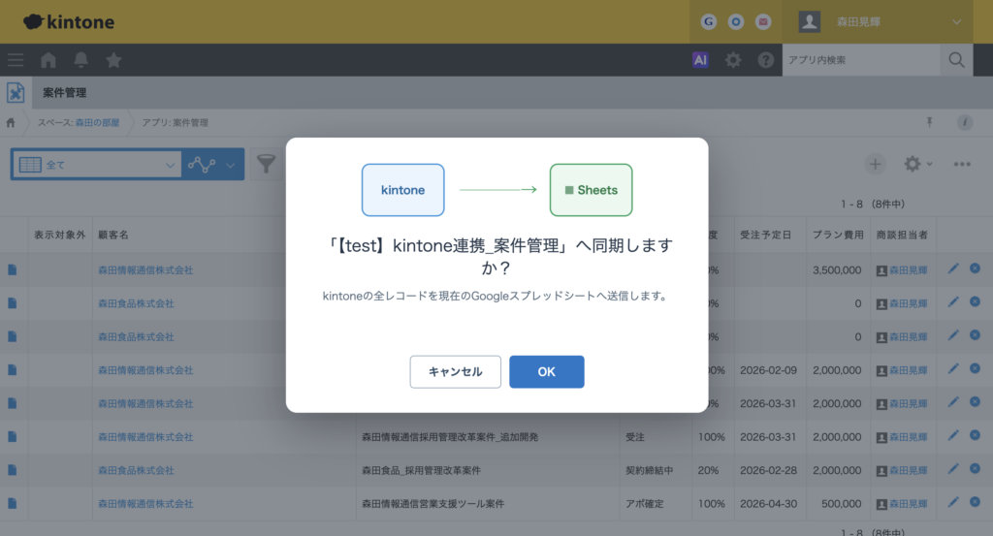Click the kintone logo in header
This screenshot has height=536, width=993.
tap(69, 22)
